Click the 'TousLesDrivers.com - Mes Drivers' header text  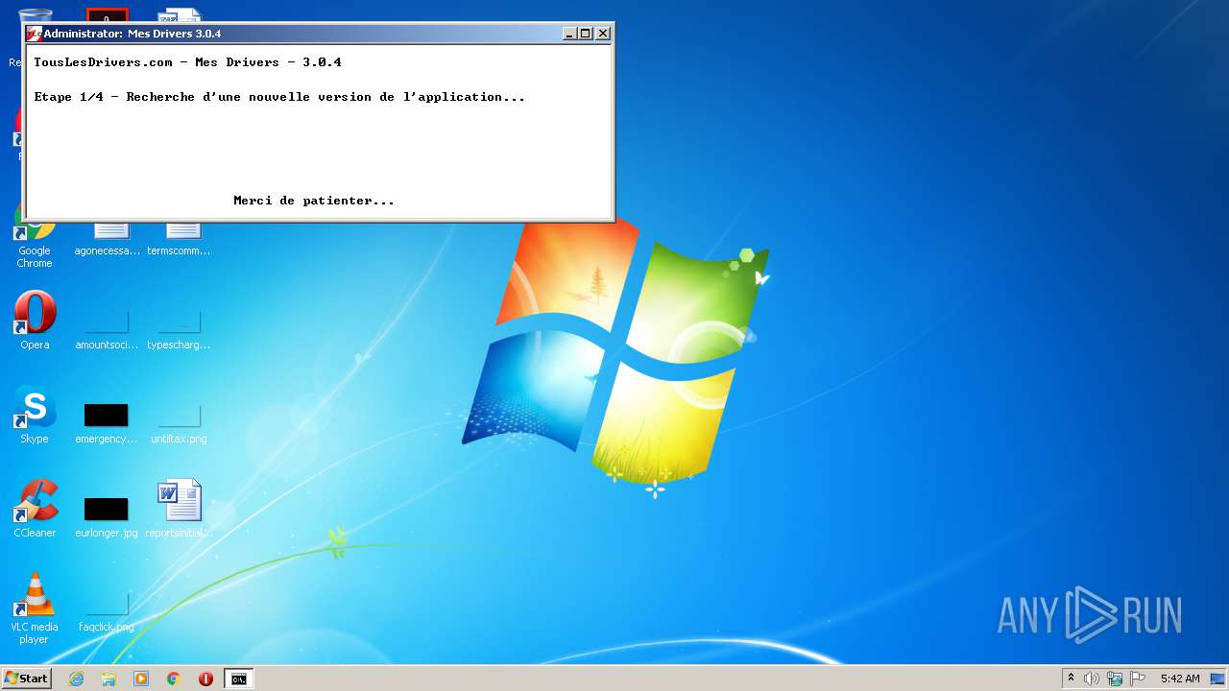point(187,62)
